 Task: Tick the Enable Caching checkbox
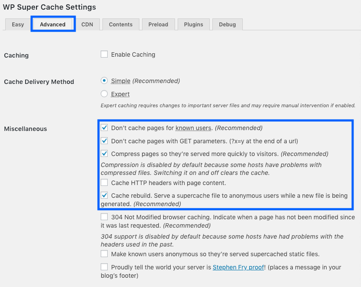coord(104,54)
